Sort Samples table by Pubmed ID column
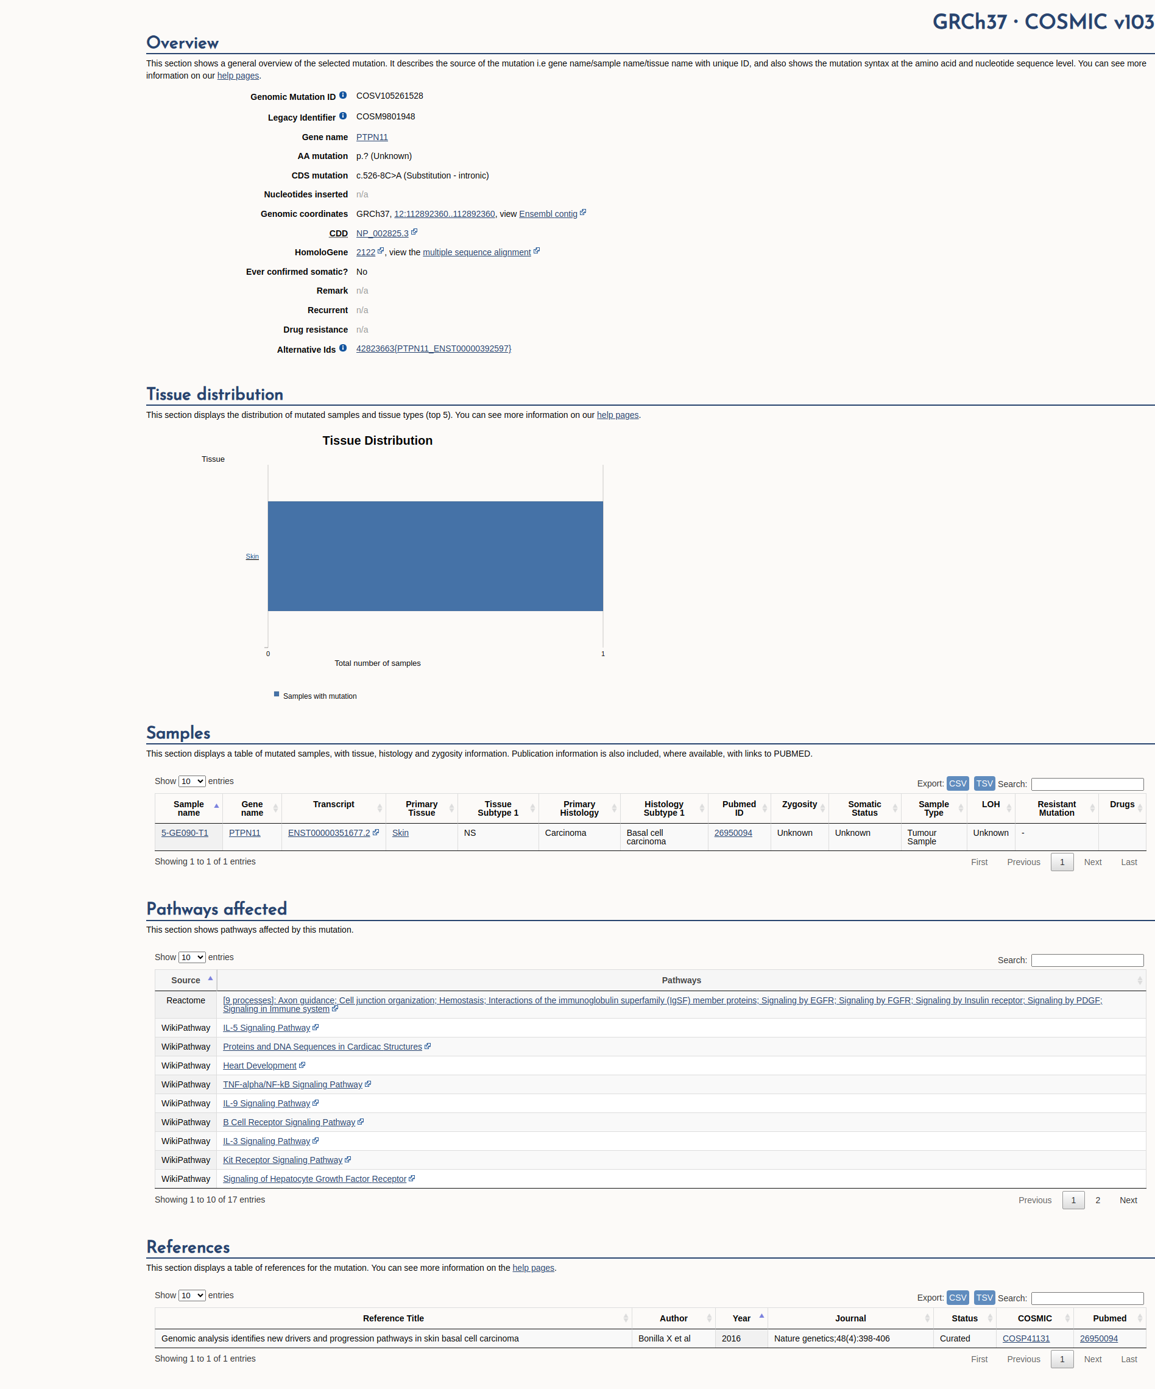The height and width of the screenshot is (1389, 1155). coord(739,808)
